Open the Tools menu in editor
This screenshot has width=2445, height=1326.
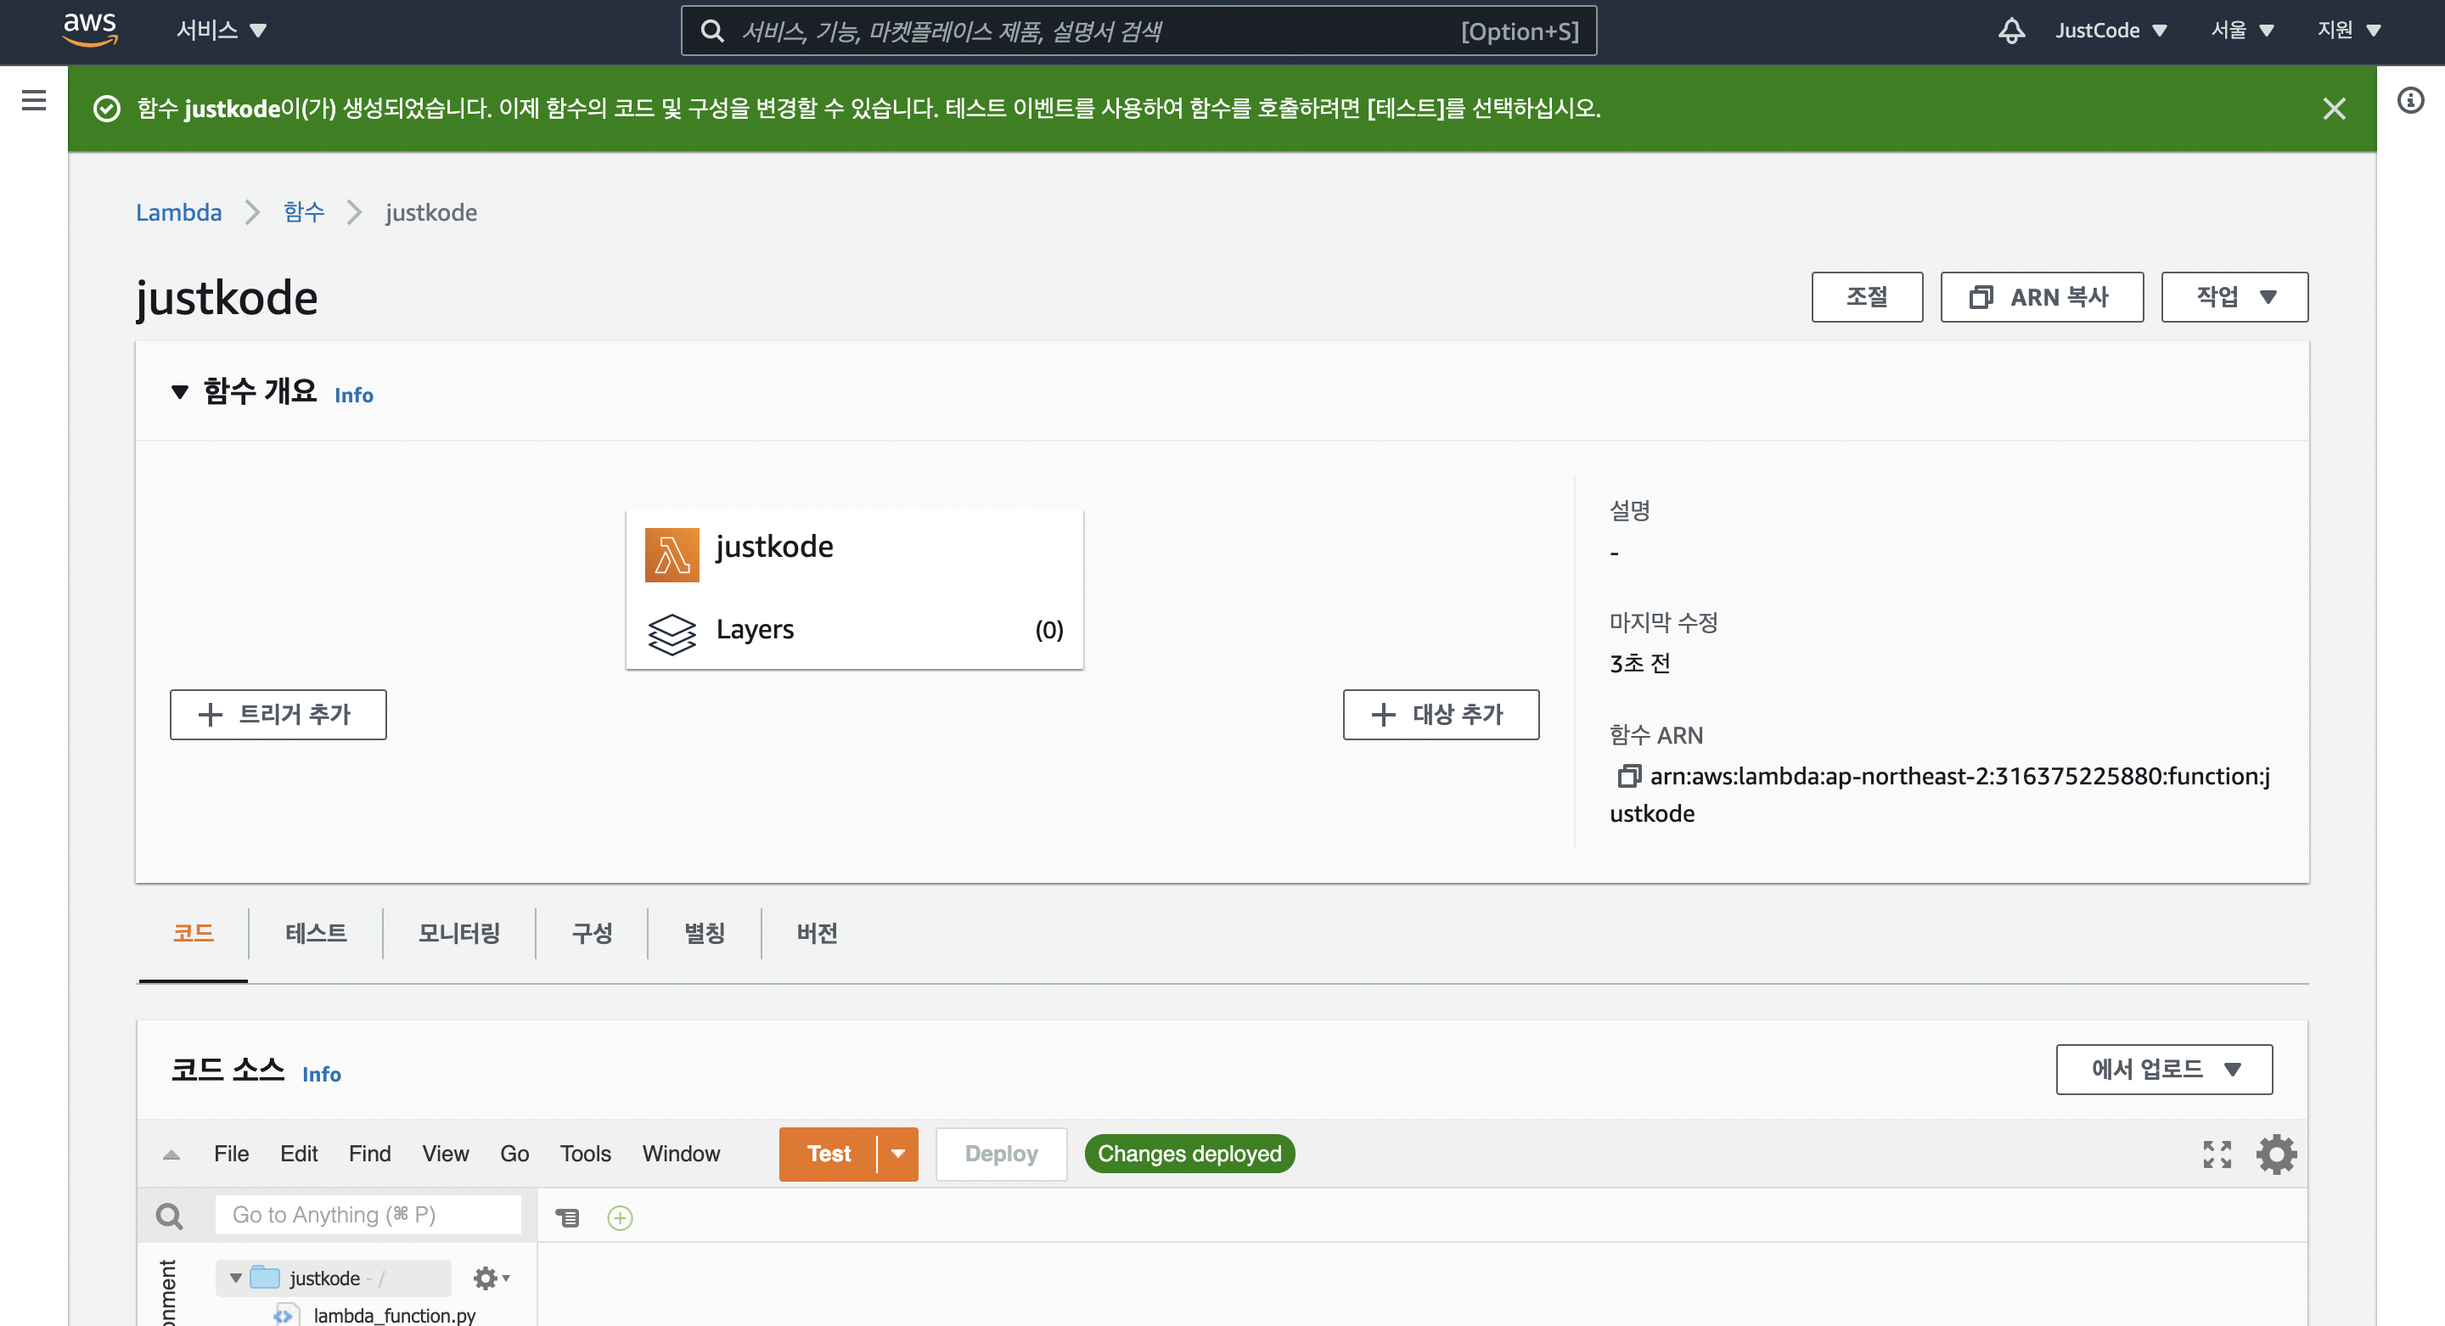coord(586,1155)
